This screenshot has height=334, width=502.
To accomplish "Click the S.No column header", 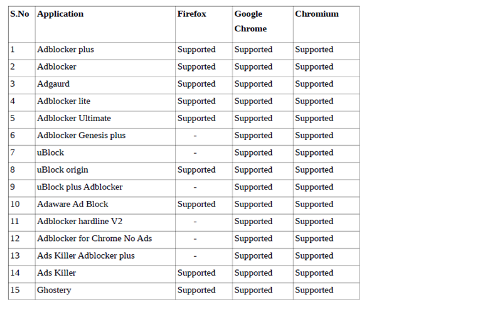I will pyautogui.click(x=19, y=14).
